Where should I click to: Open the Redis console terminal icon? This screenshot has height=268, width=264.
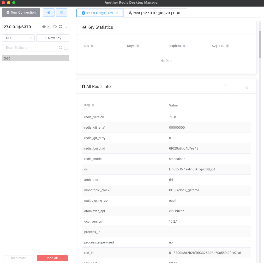(49, 27)
